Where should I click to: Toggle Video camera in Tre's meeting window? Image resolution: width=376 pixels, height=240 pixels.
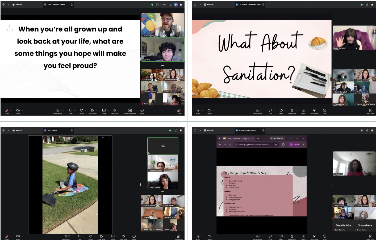[18, 237]
